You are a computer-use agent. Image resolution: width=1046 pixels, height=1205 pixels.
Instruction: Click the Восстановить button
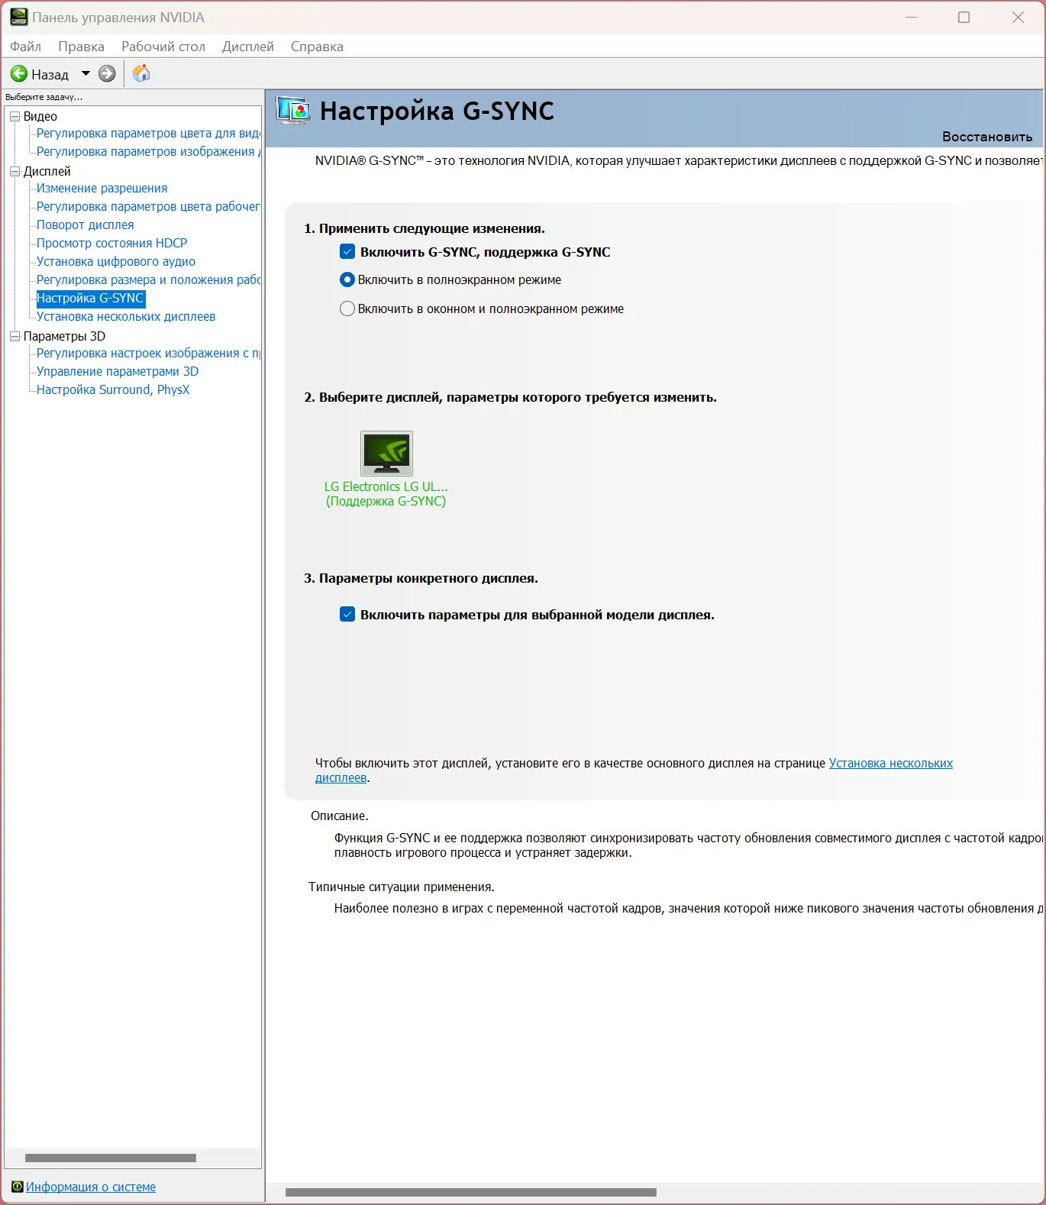987,137
